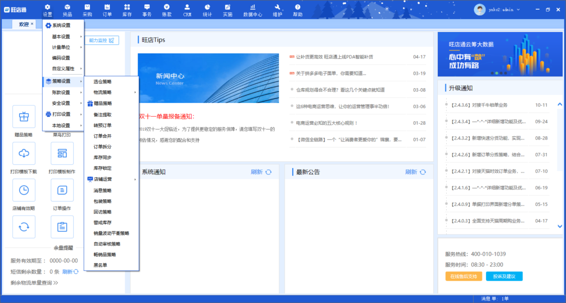Screen dimensions: 566x303
Task: Click the clipboard shortcut icon
Action: (x=62, y=227)
